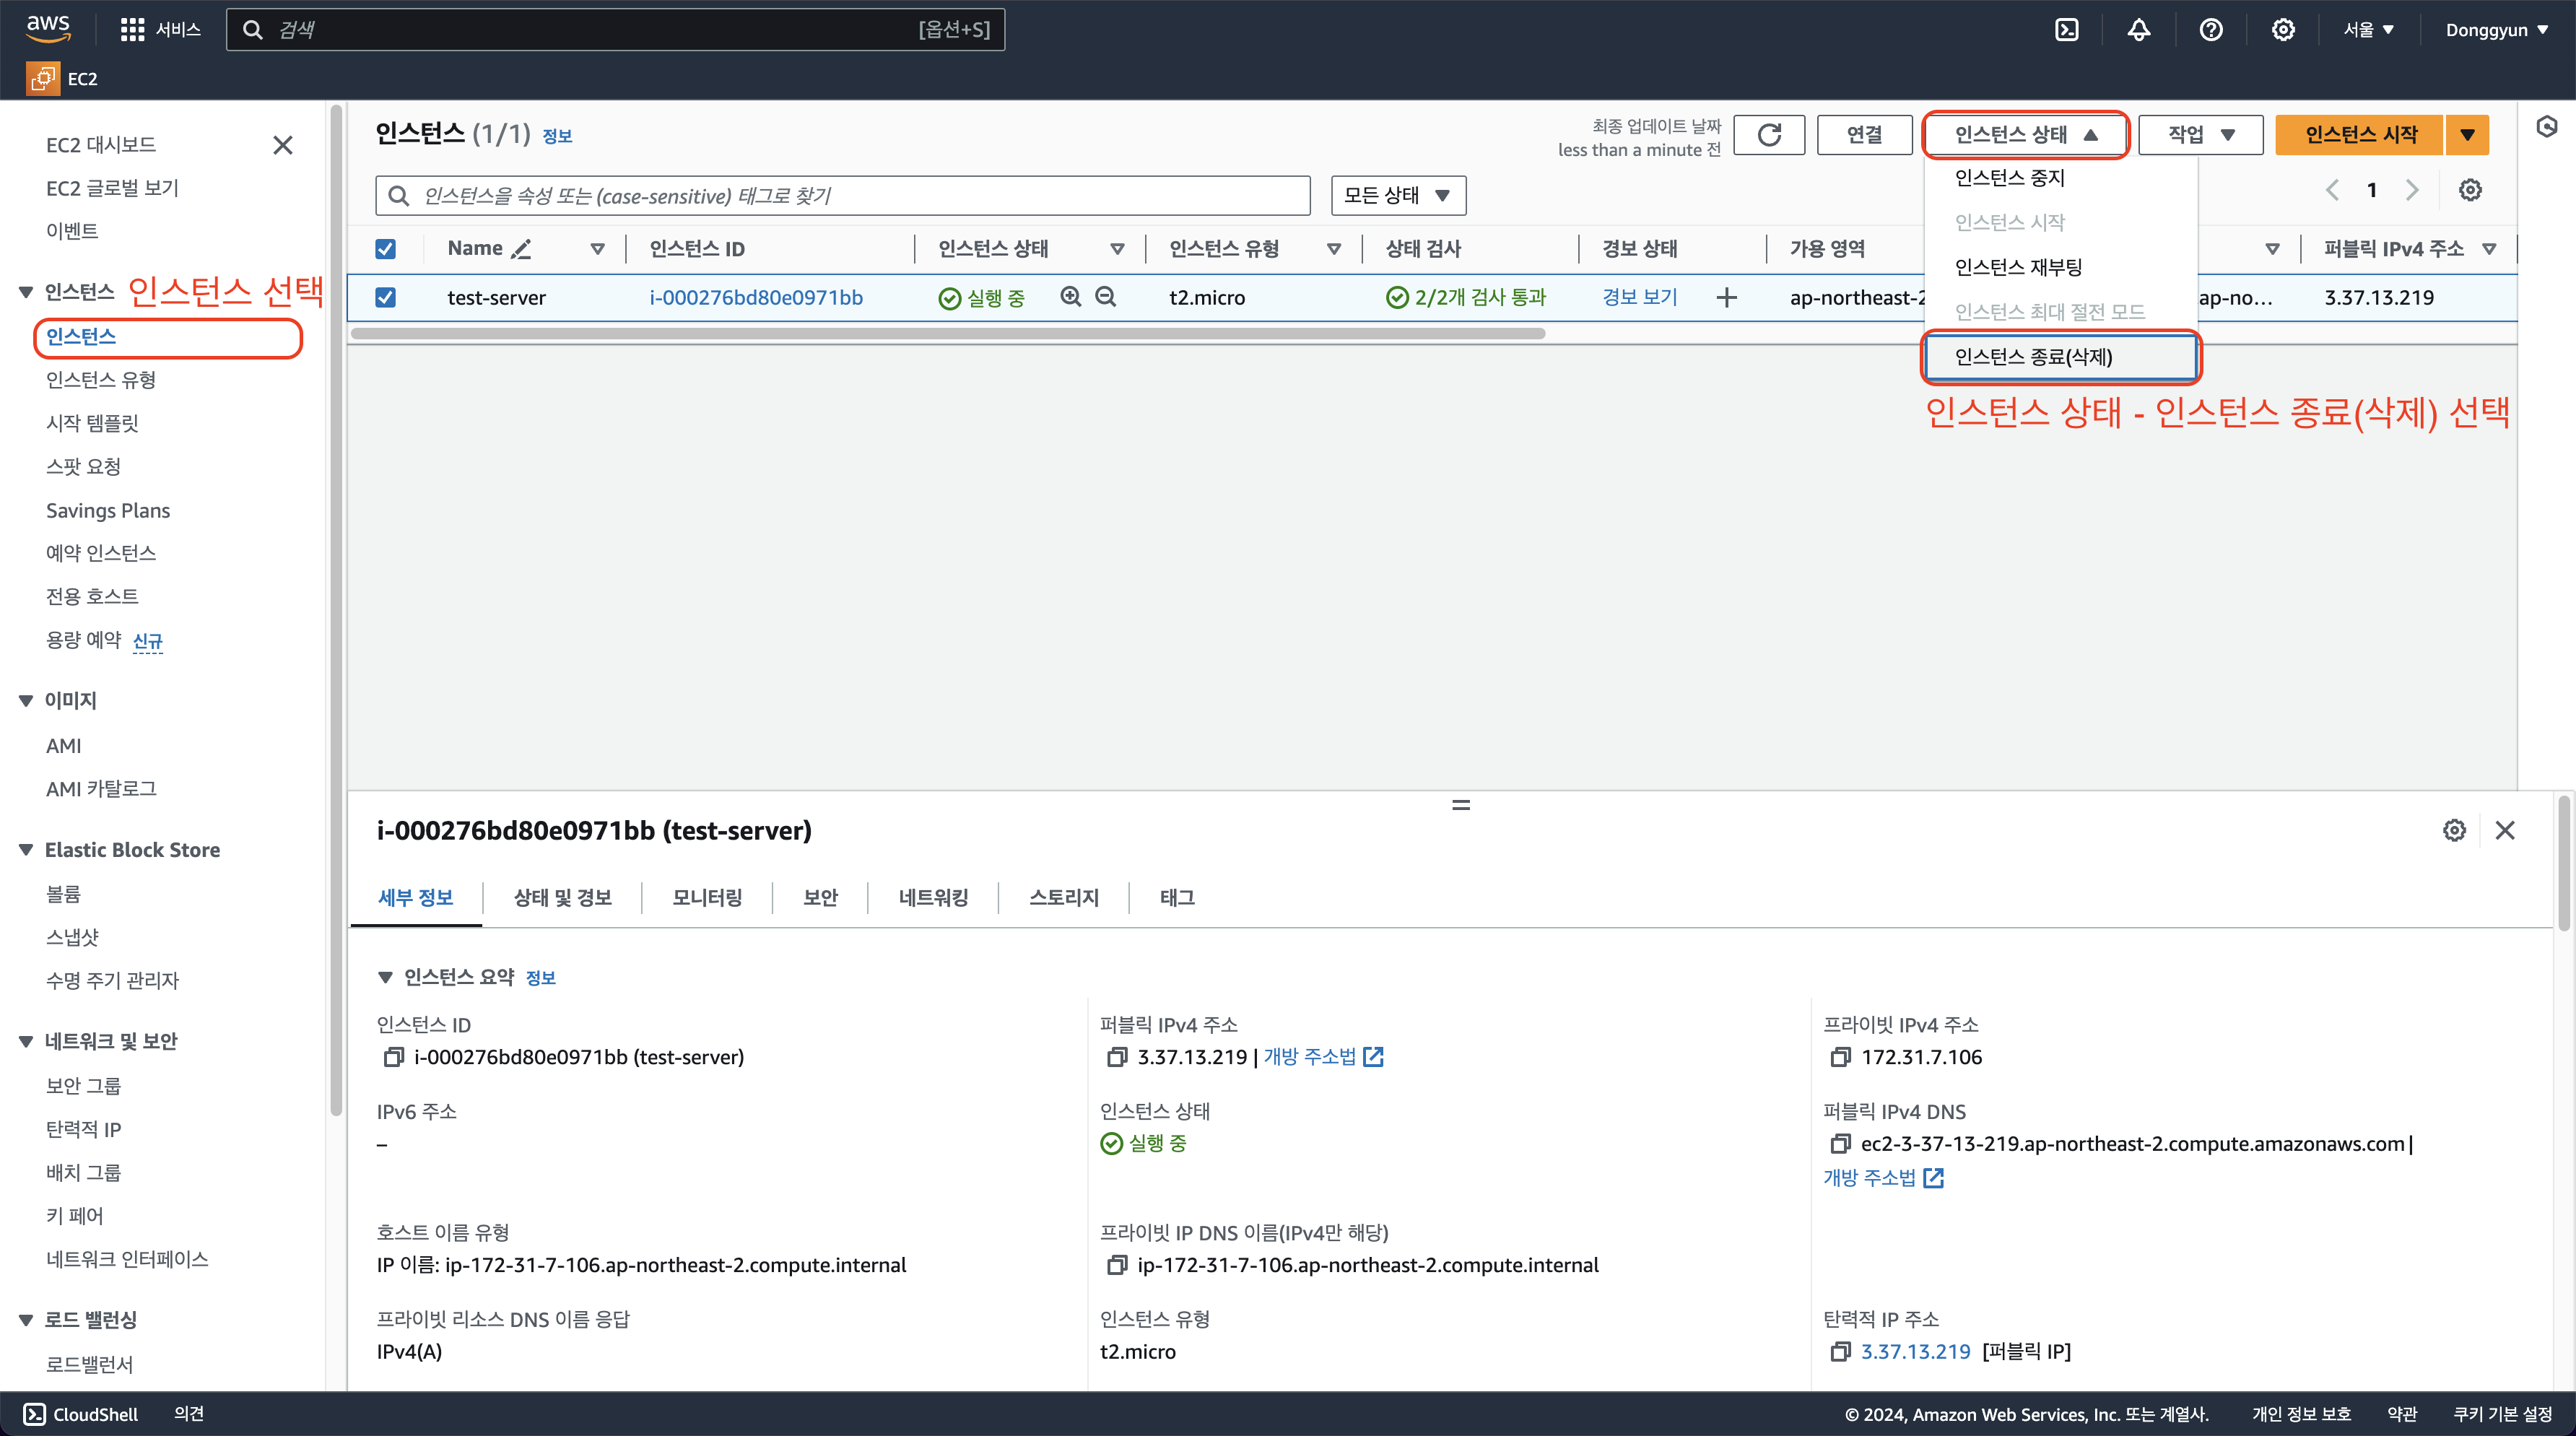Open AWS services grid menu icon
The height and width of the screenshot is (1436, 2576).
[x=132, y=30]
